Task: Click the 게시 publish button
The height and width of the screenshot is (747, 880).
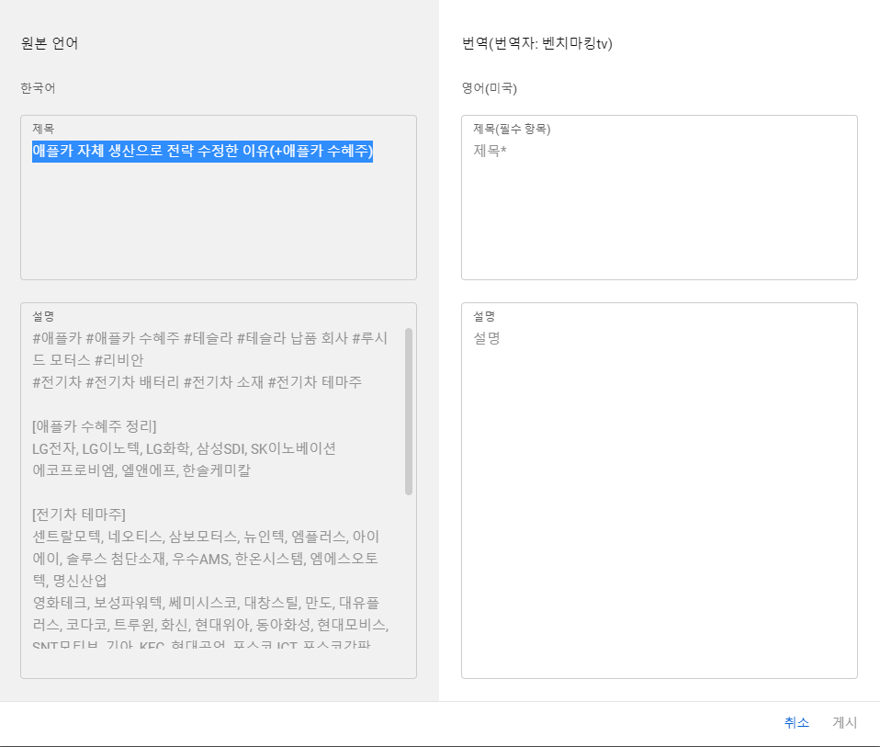Action: (x=845, y=722)
